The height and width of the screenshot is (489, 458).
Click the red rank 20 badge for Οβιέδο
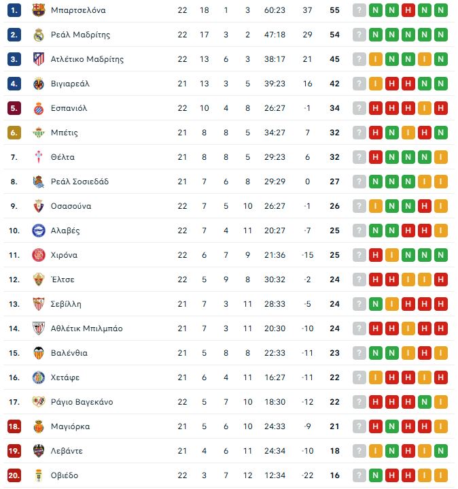pos(15,475)
